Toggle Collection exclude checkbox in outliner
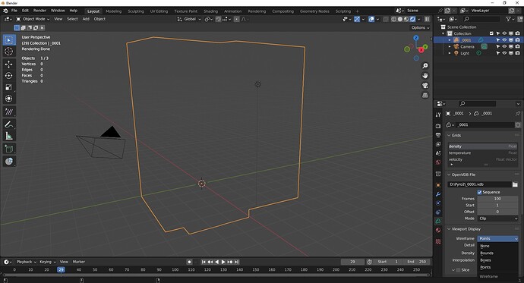The image size is (524, 283). tap(491, 33)
